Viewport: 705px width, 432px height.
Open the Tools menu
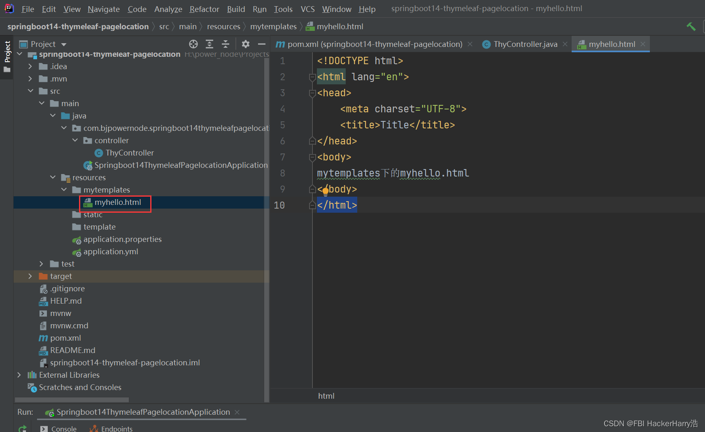tap(283, 9)
